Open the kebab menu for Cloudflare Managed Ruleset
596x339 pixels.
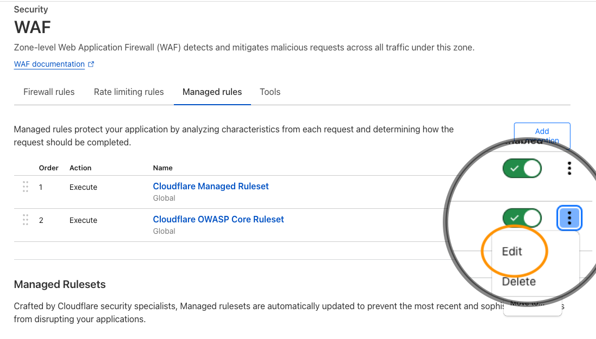pyautogui.click(x=569, y=168)
